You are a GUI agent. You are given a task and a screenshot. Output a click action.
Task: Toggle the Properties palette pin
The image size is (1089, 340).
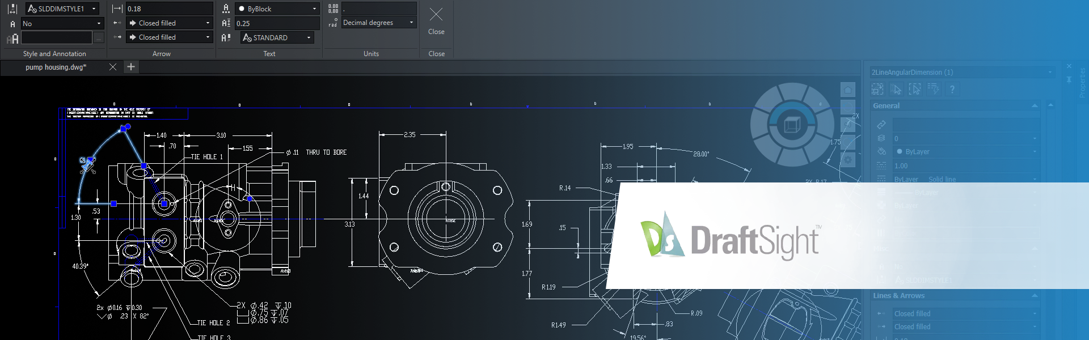click(1069, 80)
